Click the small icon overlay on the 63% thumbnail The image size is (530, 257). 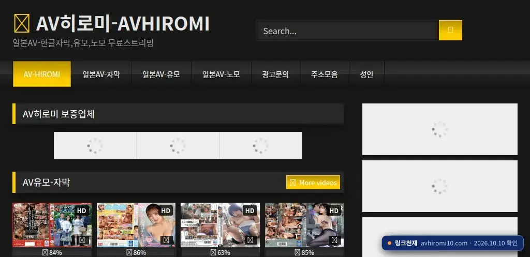[250, 240]
